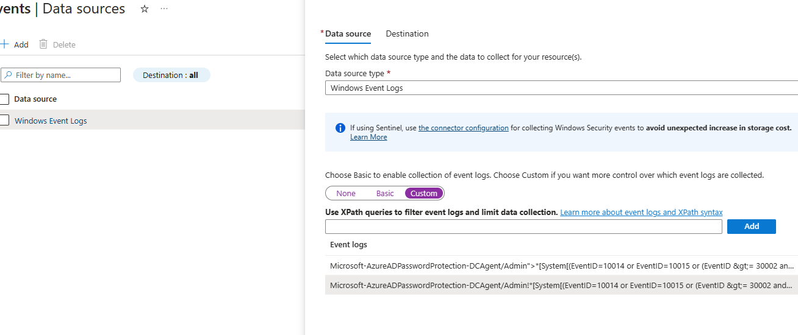The height and width of the screenshot is (335, 798).
Task: Click the Learn More link
Action: 368,137
